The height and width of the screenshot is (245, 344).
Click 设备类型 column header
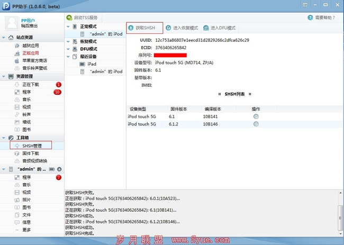138,109
